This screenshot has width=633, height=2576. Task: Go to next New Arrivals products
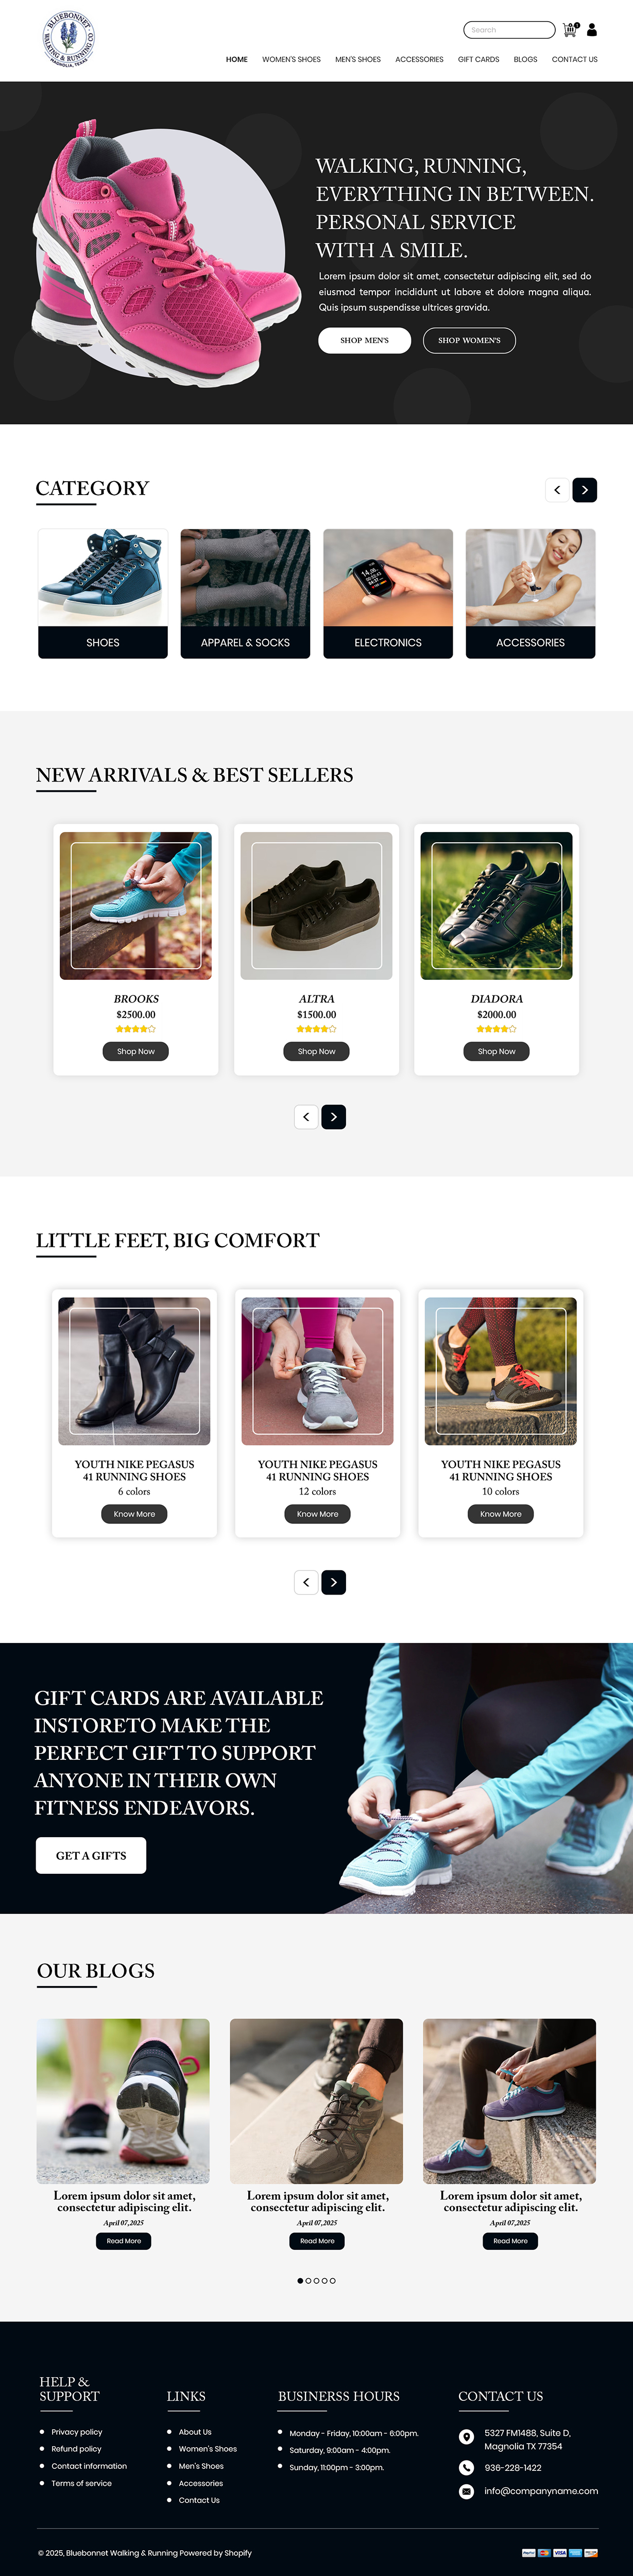tap(334, 1117)
